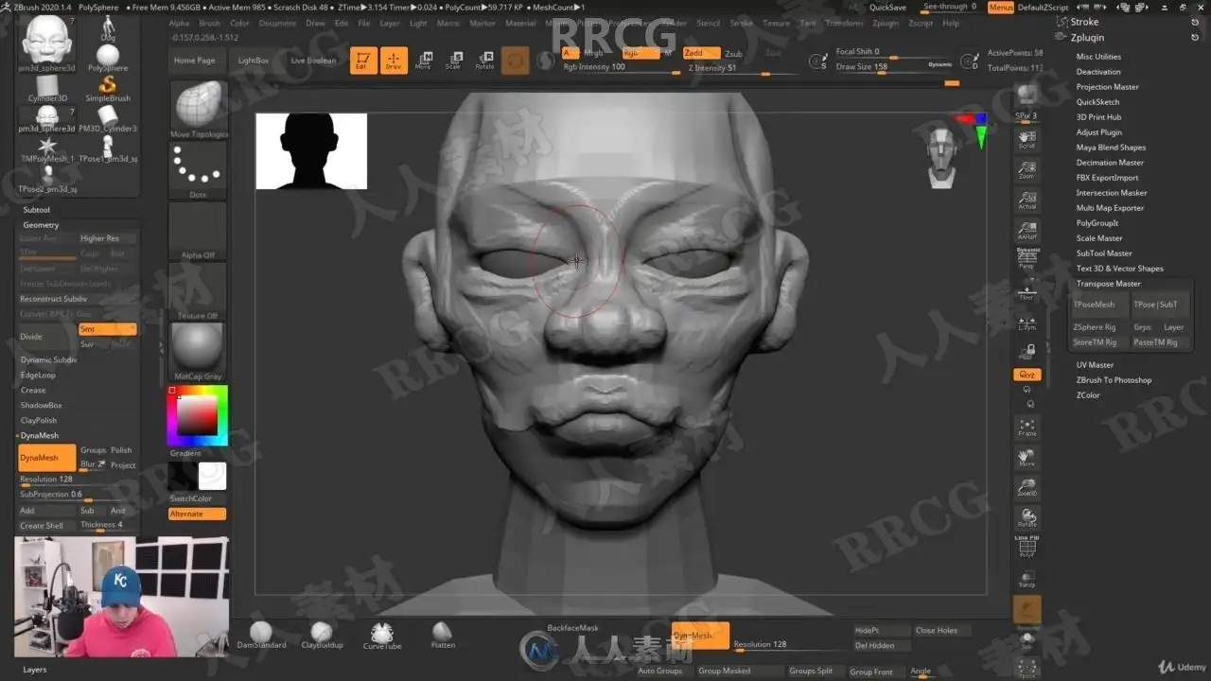Pick the ClayBuildup brush

click(x=322, y=635)
